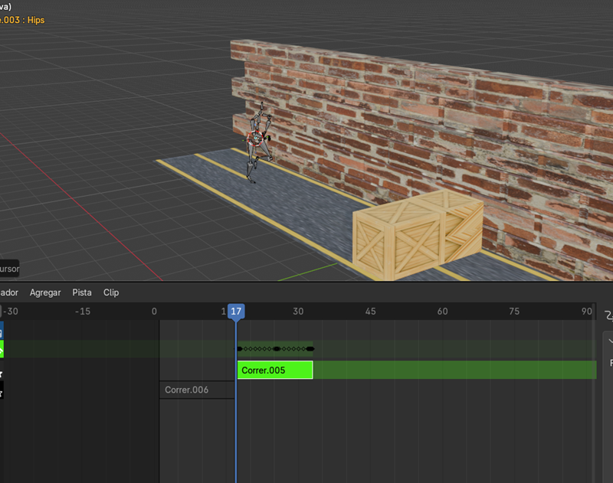Click the Cursor overlay button in the viewport
Image resolution: width=613 pixels, height=483 pixels.
tap(9, 268)
